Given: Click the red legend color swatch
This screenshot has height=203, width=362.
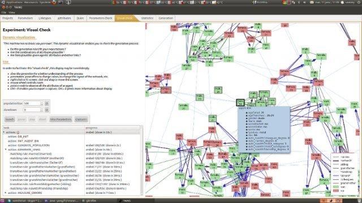Looking at the screenshot, I should [x=336, y=191].
